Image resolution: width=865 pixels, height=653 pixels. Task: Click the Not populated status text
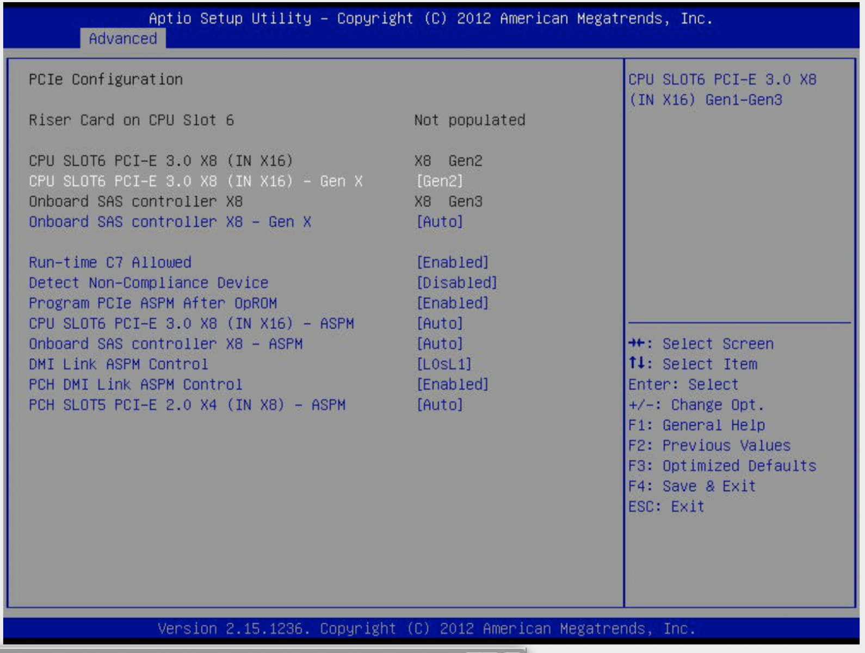coord(469,120)
